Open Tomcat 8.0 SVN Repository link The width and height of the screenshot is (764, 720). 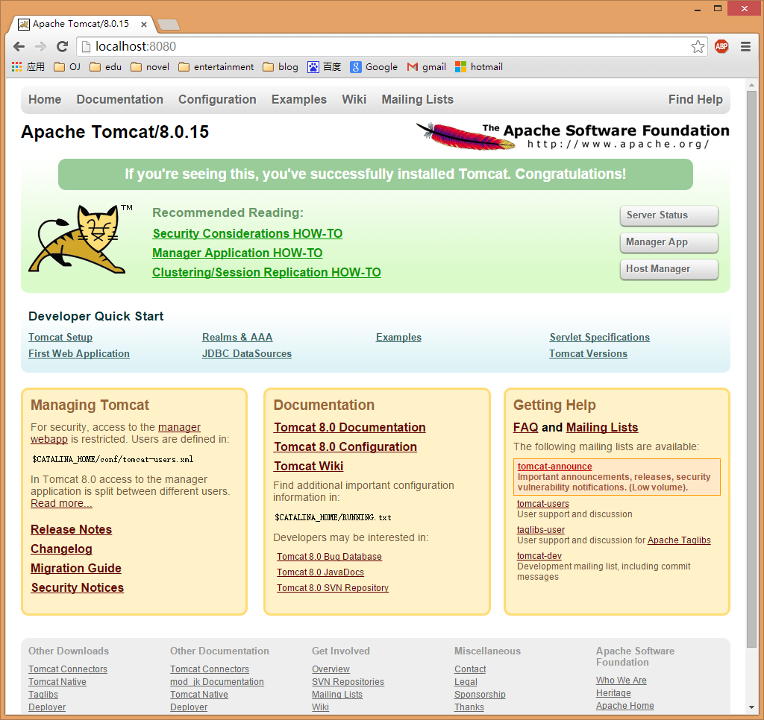333,587
